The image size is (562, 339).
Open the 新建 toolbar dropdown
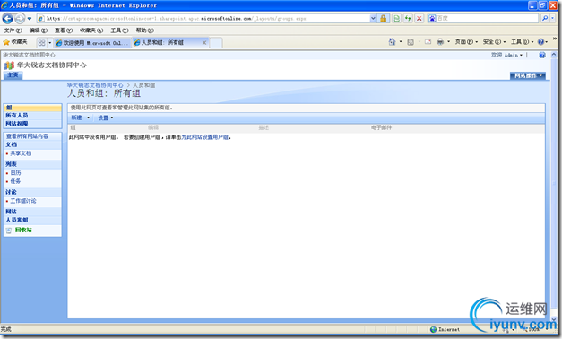[x=81, y=117]
